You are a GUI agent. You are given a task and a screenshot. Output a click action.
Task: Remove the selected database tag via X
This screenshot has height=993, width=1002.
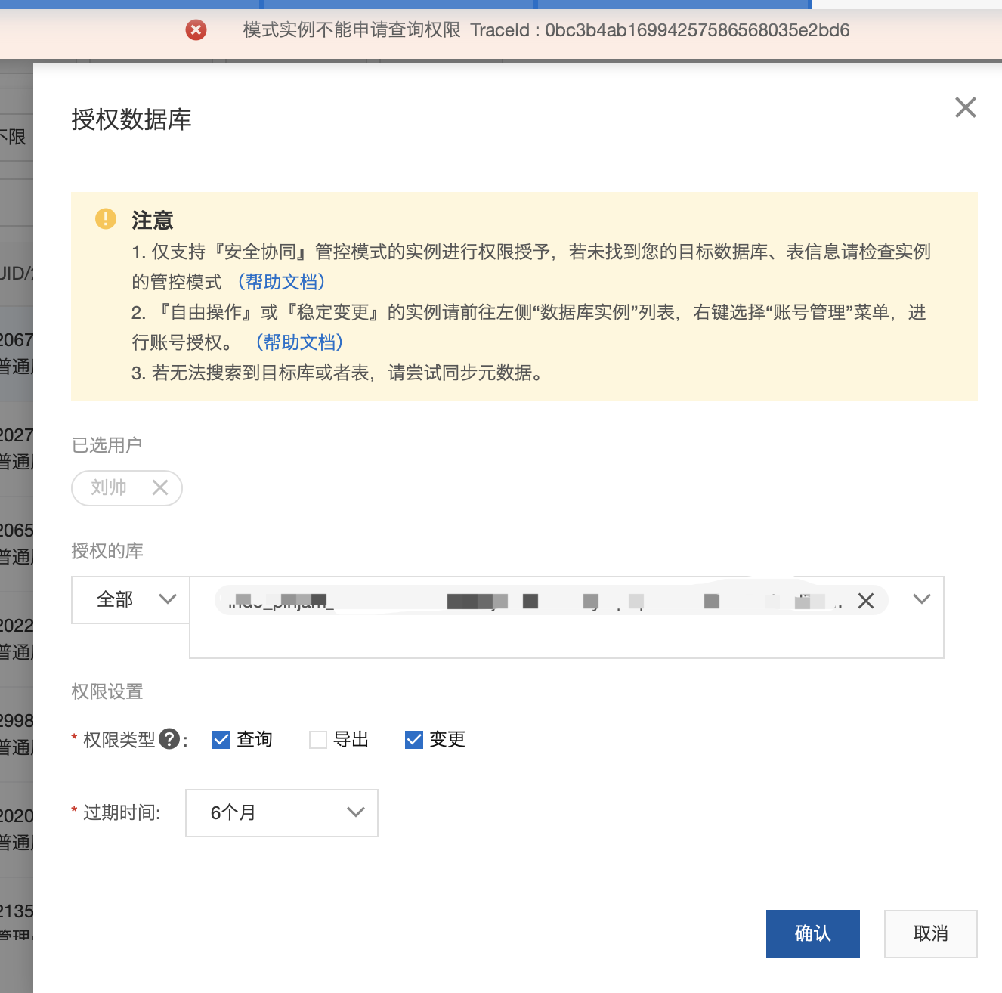(866, 601)
